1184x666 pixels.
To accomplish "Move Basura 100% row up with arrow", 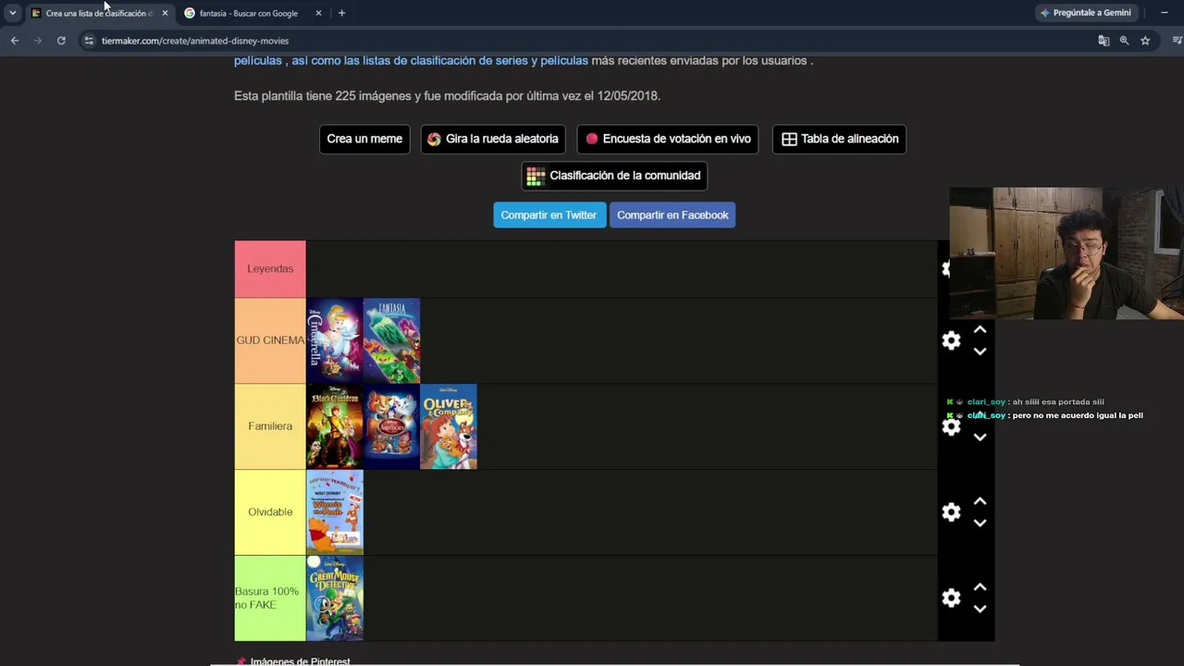I will 980,587.
